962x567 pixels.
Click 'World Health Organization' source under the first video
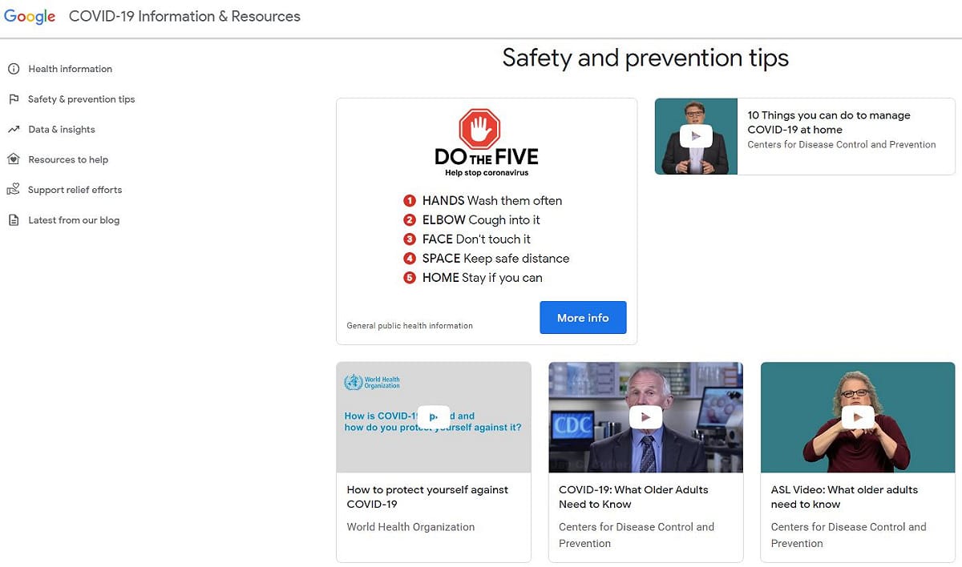click(x=410, y=527)
